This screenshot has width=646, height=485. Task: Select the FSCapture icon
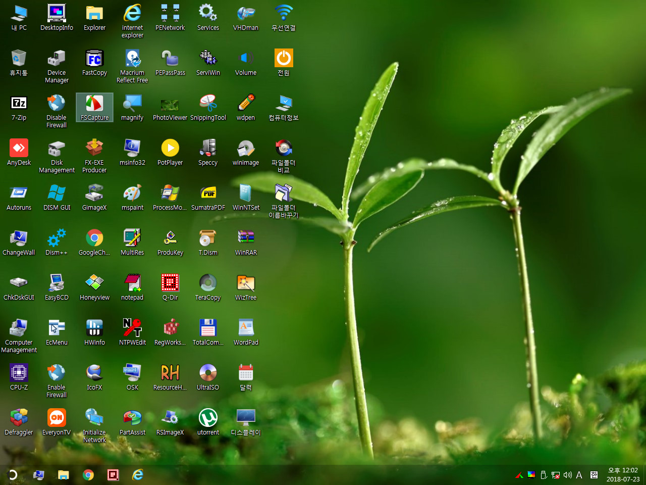pyautogui.click(x=94, y=108)
